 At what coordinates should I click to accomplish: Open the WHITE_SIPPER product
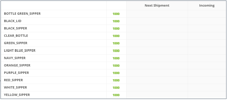(15, 88)
